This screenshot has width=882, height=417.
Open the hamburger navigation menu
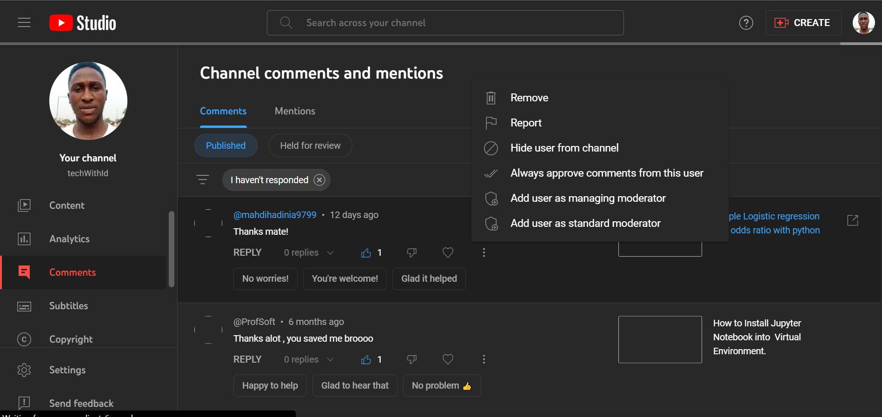click(24, 23)
